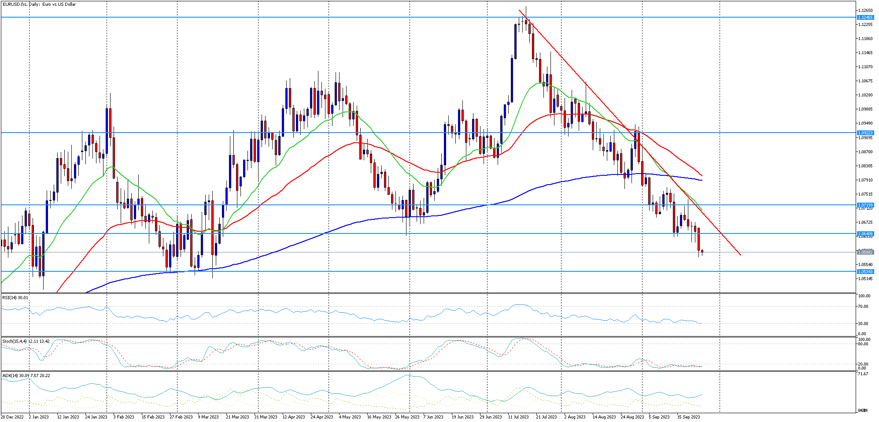Click the 70.00 level on the RSI scale
The image size is (879, 422).
[x=864, y=307]
